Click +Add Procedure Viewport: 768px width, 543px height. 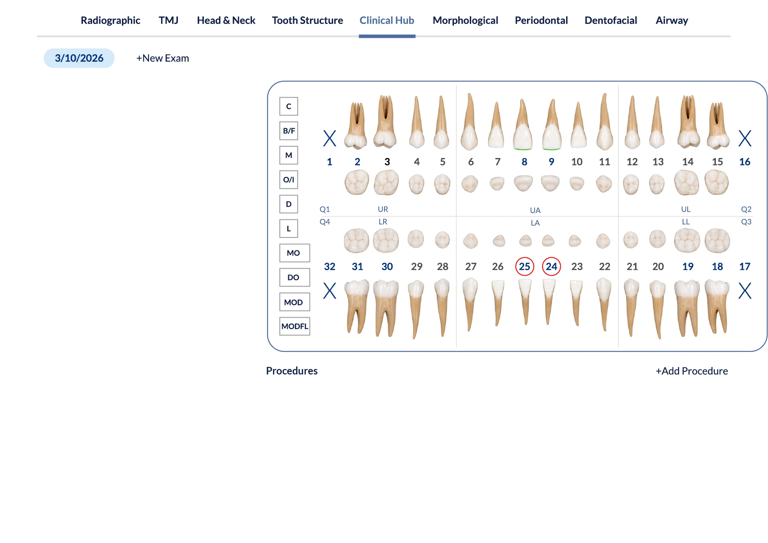[x=691, y=371]
